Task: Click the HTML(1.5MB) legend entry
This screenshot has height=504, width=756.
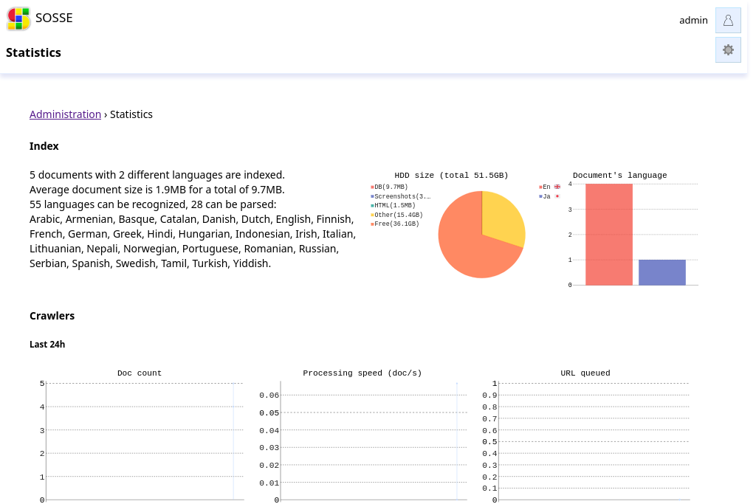Action: point(393,206)
